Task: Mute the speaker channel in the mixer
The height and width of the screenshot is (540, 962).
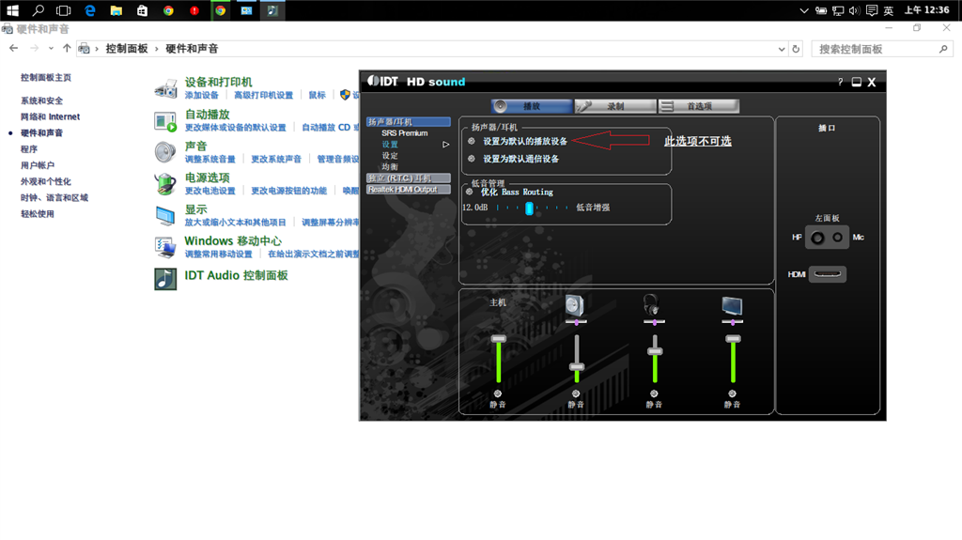Action: [576, 393]
